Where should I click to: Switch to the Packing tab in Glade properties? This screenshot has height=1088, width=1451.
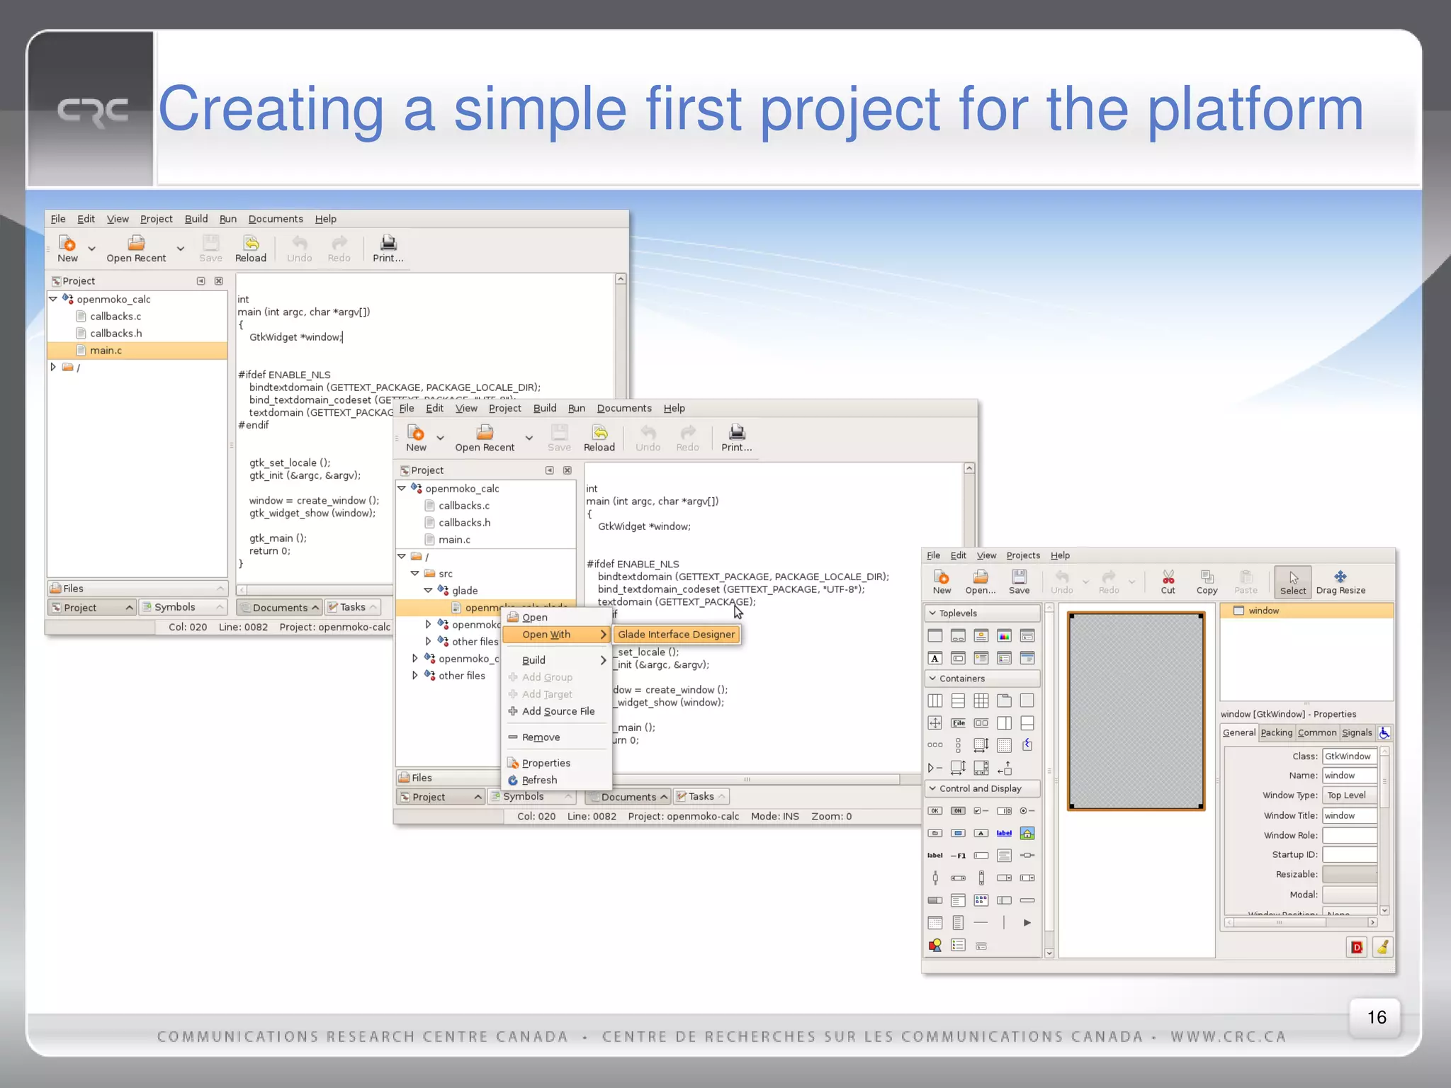[1276, 732]
